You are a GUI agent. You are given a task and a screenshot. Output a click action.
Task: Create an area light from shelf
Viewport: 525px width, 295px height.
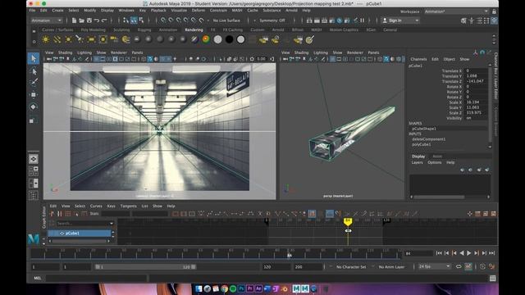pos(91,40)
